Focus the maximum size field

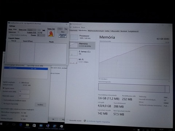(24, 96)
